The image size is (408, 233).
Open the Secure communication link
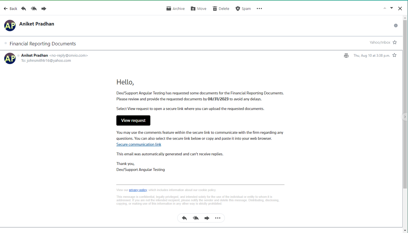click(x=139, y=144)
